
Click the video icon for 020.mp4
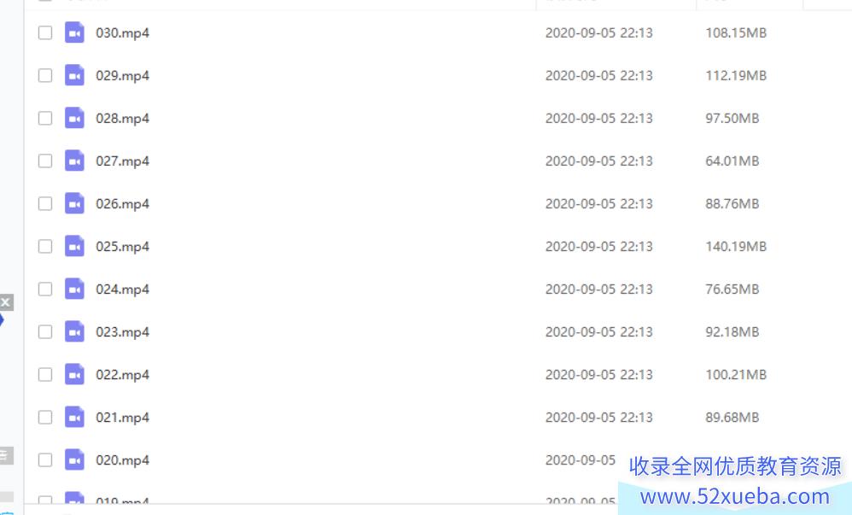74,460
